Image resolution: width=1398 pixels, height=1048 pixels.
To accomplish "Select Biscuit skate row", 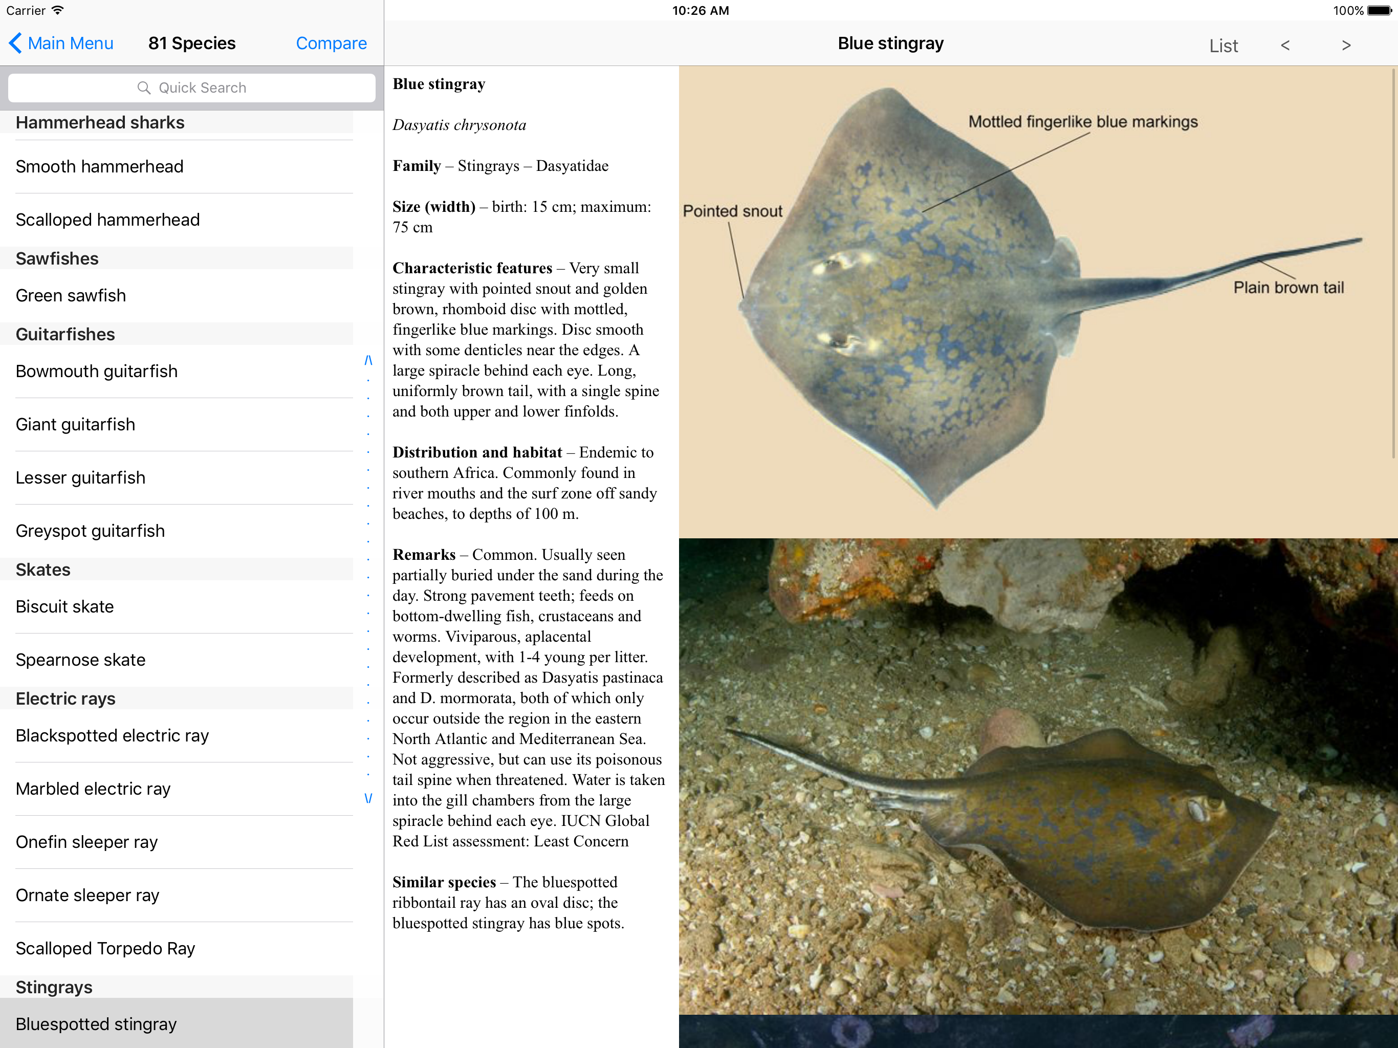I will coord(177,607).
